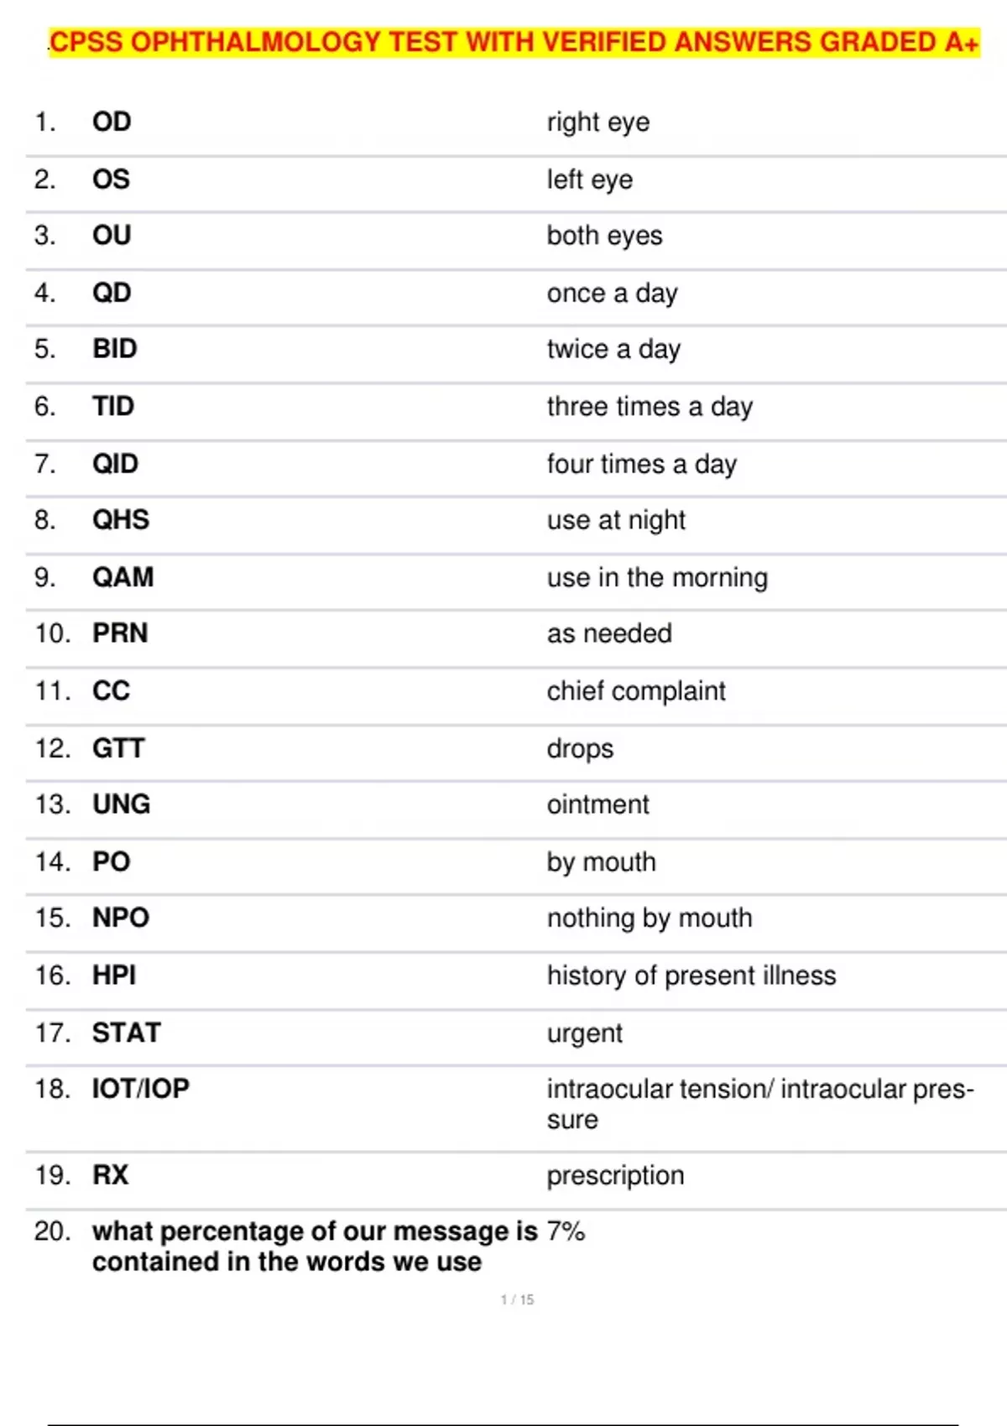Select the CC term in row 11
The image size is (1007, 1426).
[x=111, y=691]
